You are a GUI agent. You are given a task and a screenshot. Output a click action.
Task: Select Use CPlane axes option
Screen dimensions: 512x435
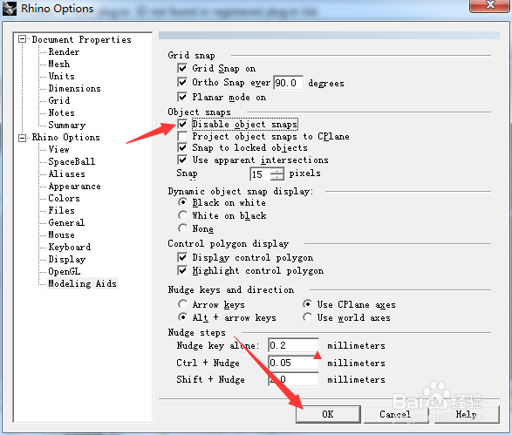click(307, 304)
